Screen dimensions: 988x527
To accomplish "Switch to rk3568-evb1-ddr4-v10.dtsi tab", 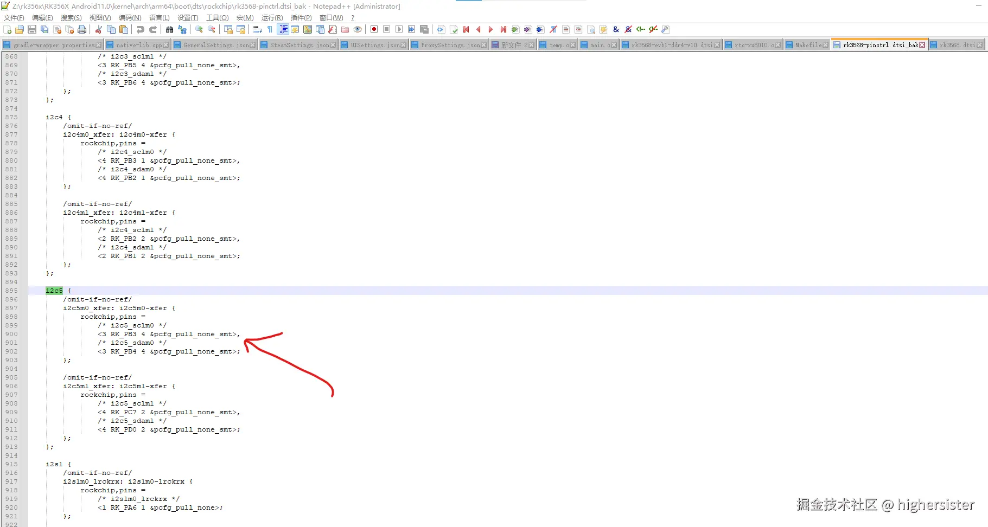I will (x=671, y=45).
